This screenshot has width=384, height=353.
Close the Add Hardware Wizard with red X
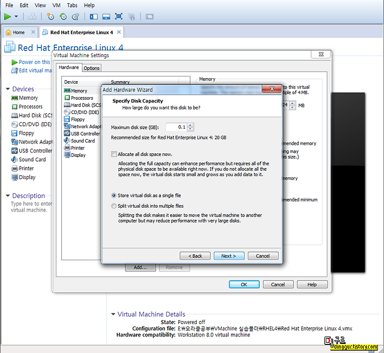[x=271, y=89]
